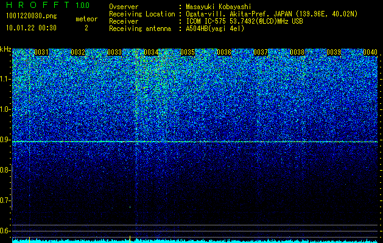
Task: Select the file name 1001220030.png
Action: 32,16
